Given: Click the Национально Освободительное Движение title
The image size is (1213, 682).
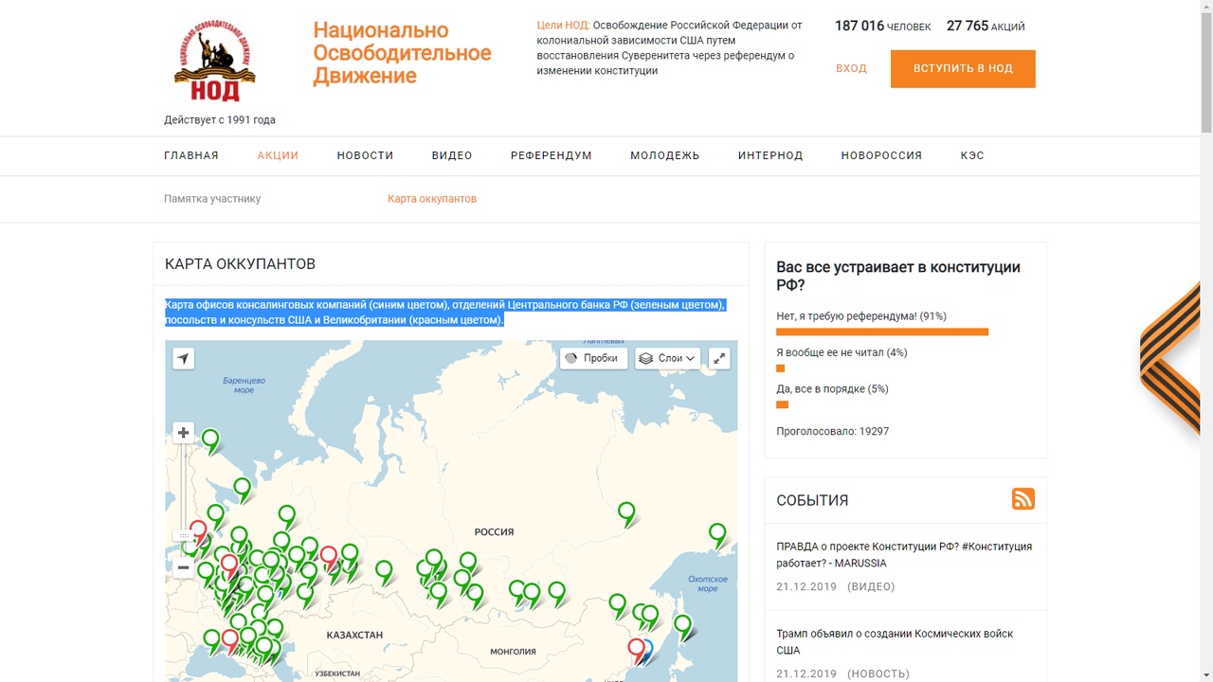Looking at the screenshot, I should pyautogui.click(x=403, y=53).
